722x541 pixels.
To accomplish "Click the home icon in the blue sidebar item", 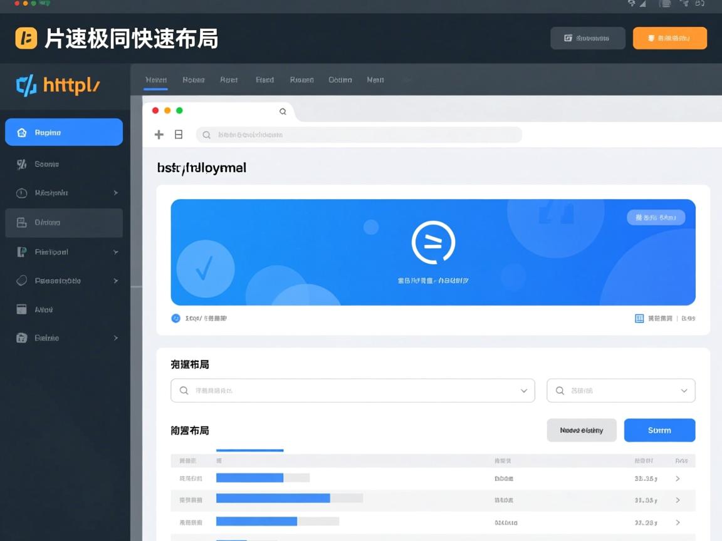I will (x=22, y=133).
